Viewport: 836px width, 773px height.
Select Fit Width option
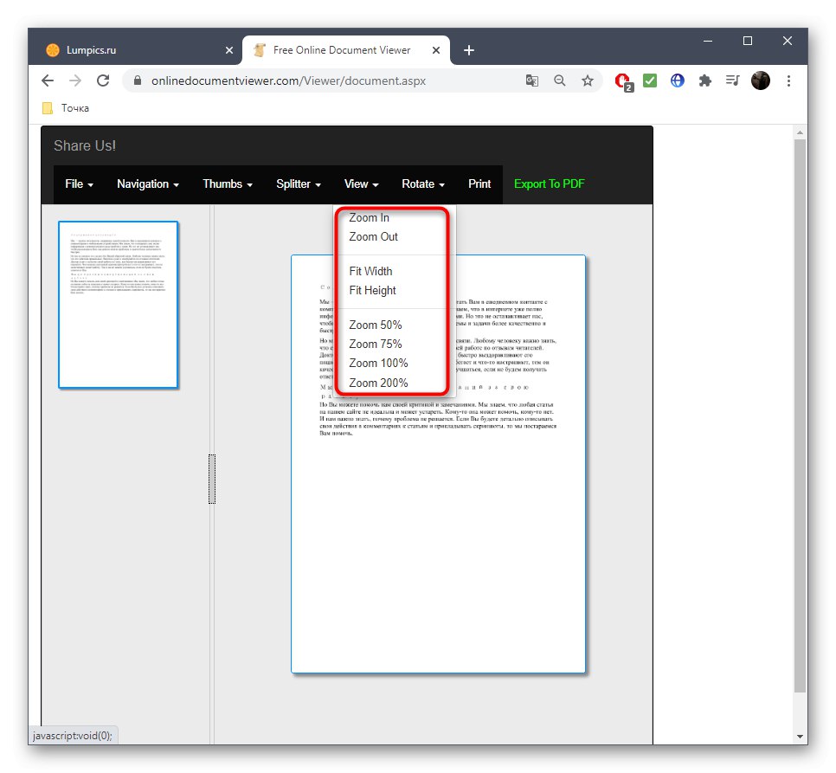[x=393, y=271]
